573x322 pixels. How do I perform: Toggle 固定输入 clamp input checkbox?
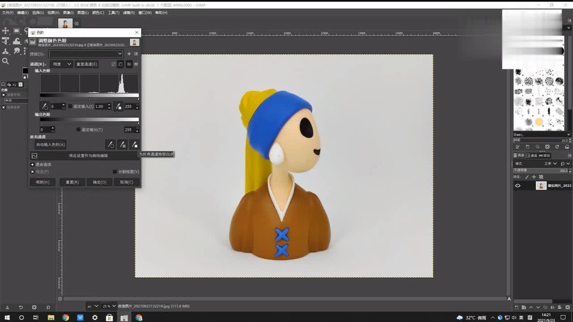(70, 106)
